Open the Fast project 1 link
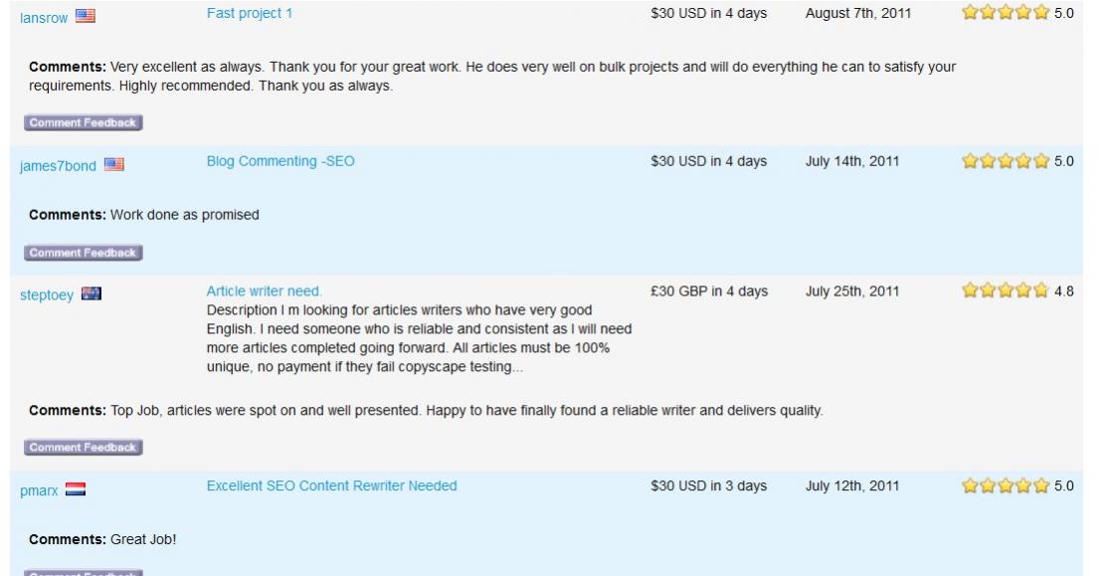Screen dimensions: 1112x576 [x=250, y=14]
